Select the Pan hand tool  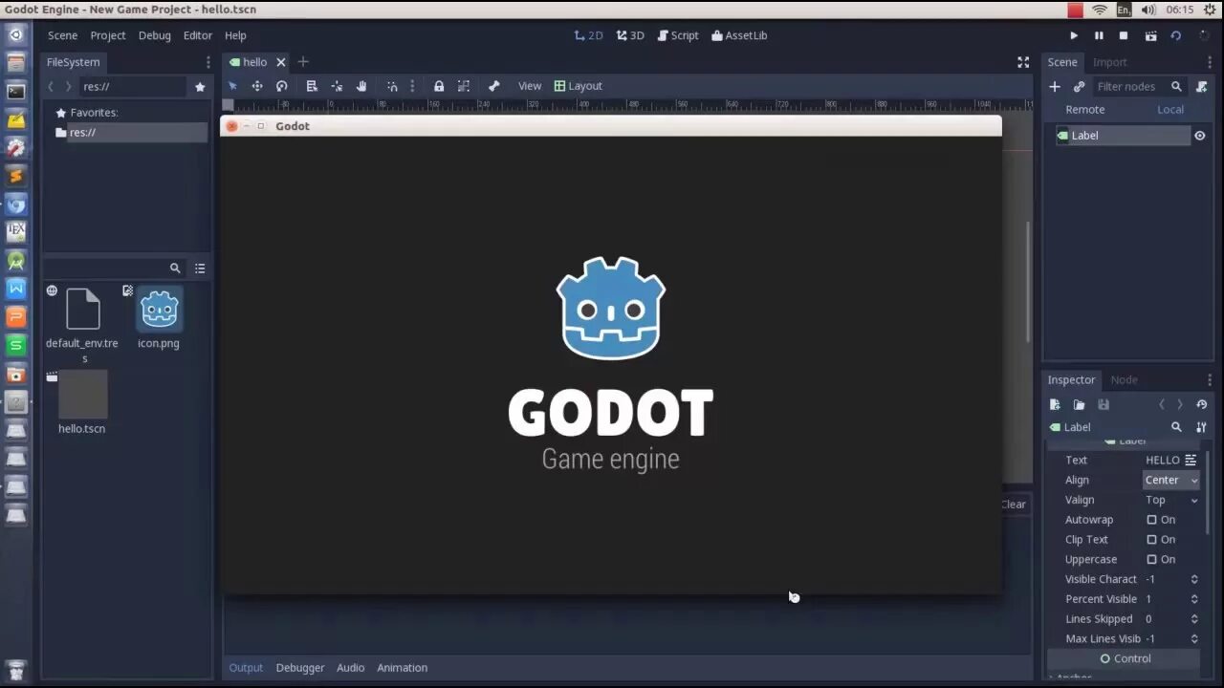(x=361, y=86)
